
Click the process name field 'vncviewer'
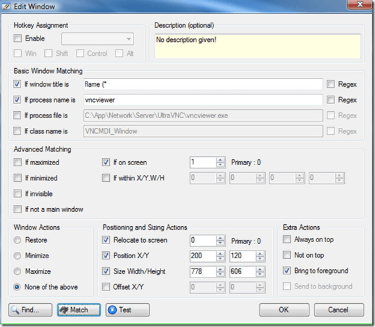click(x=203, y=100)
